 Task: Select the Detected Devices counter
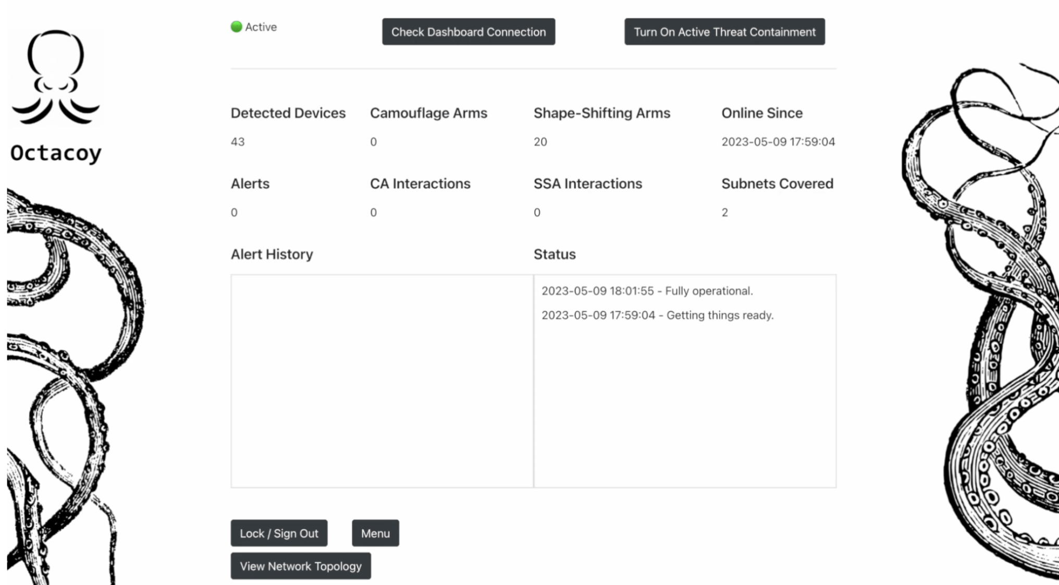[288, 113]
